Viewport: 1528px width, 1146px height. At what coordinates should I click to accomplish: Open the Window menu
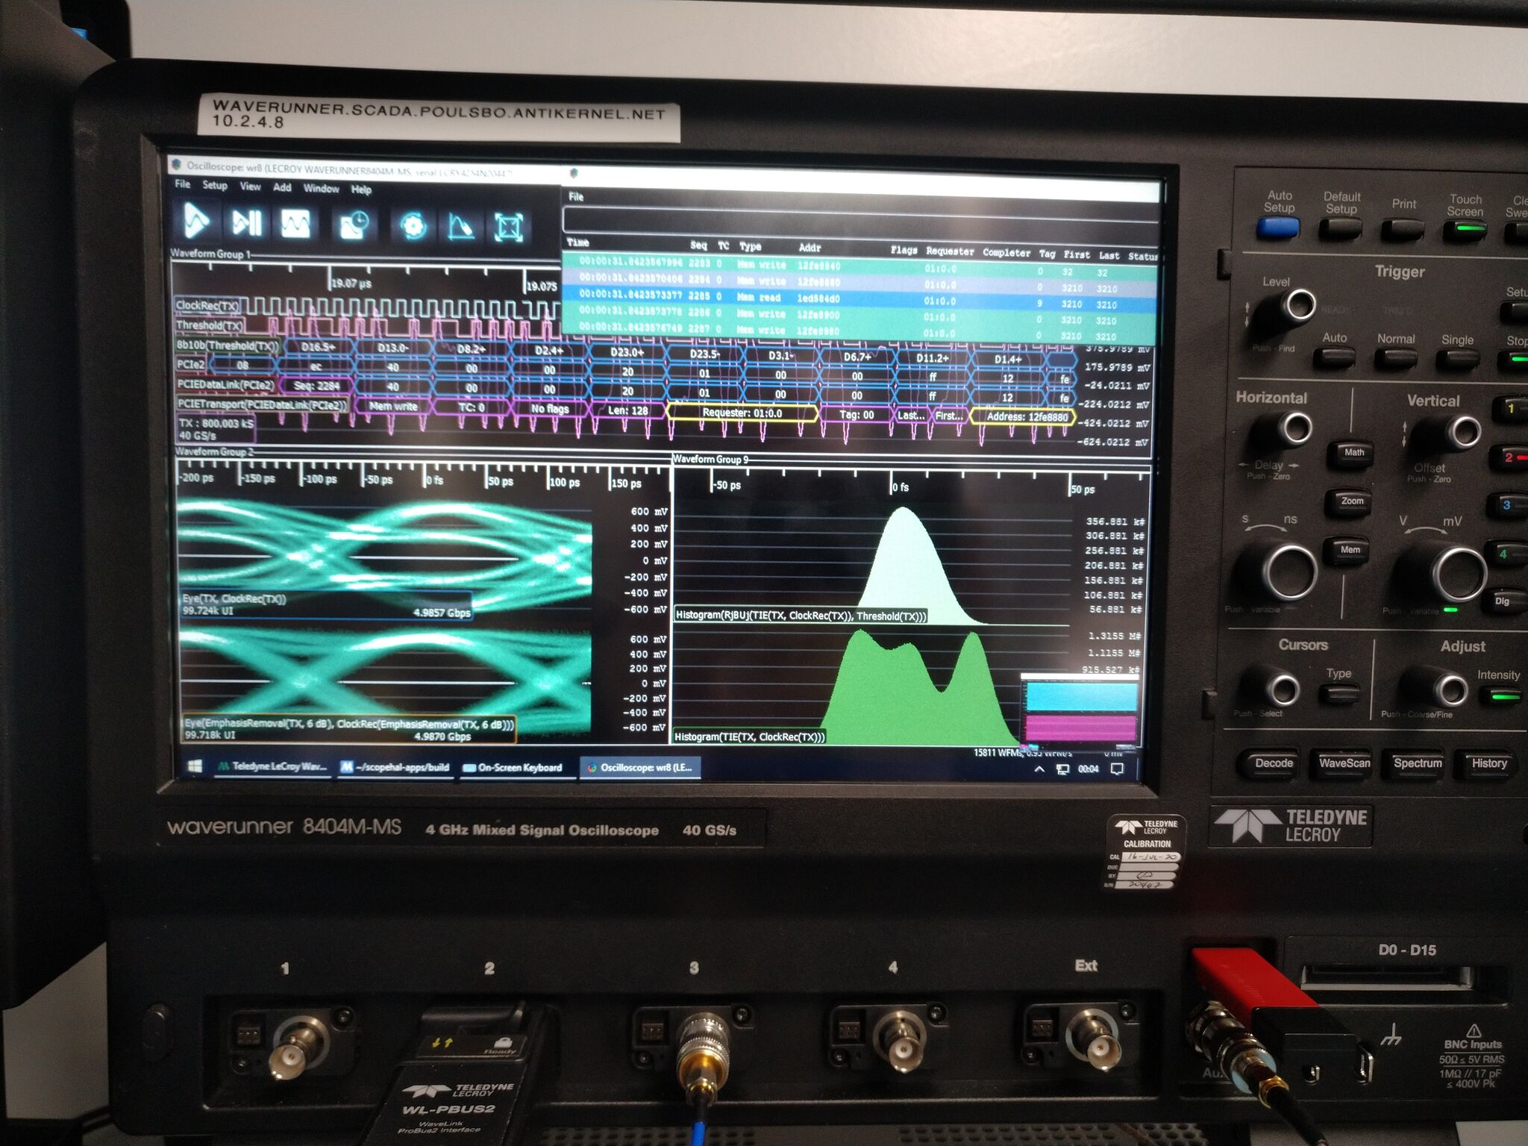321,188
